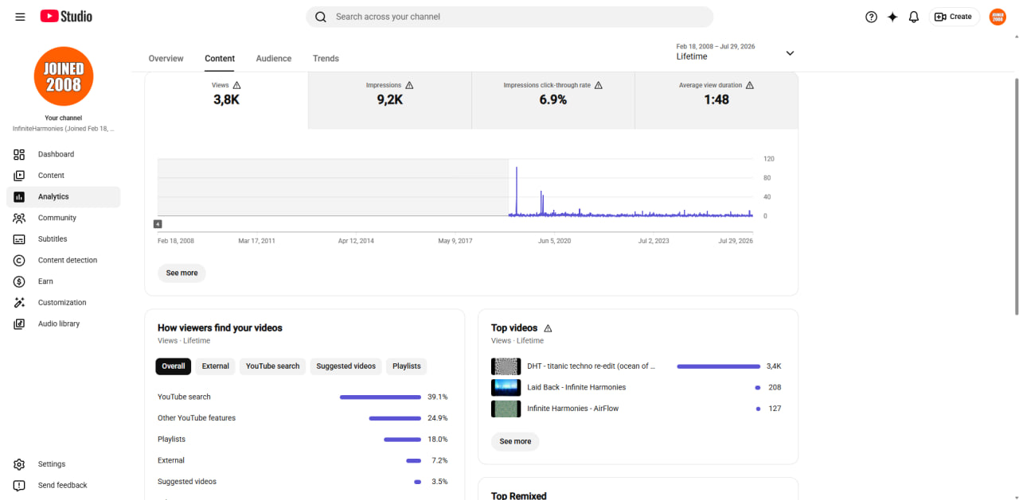Open Dashboard from the sidebar
This screenshot has width=1019, height=500.
(x=64, y=154)
